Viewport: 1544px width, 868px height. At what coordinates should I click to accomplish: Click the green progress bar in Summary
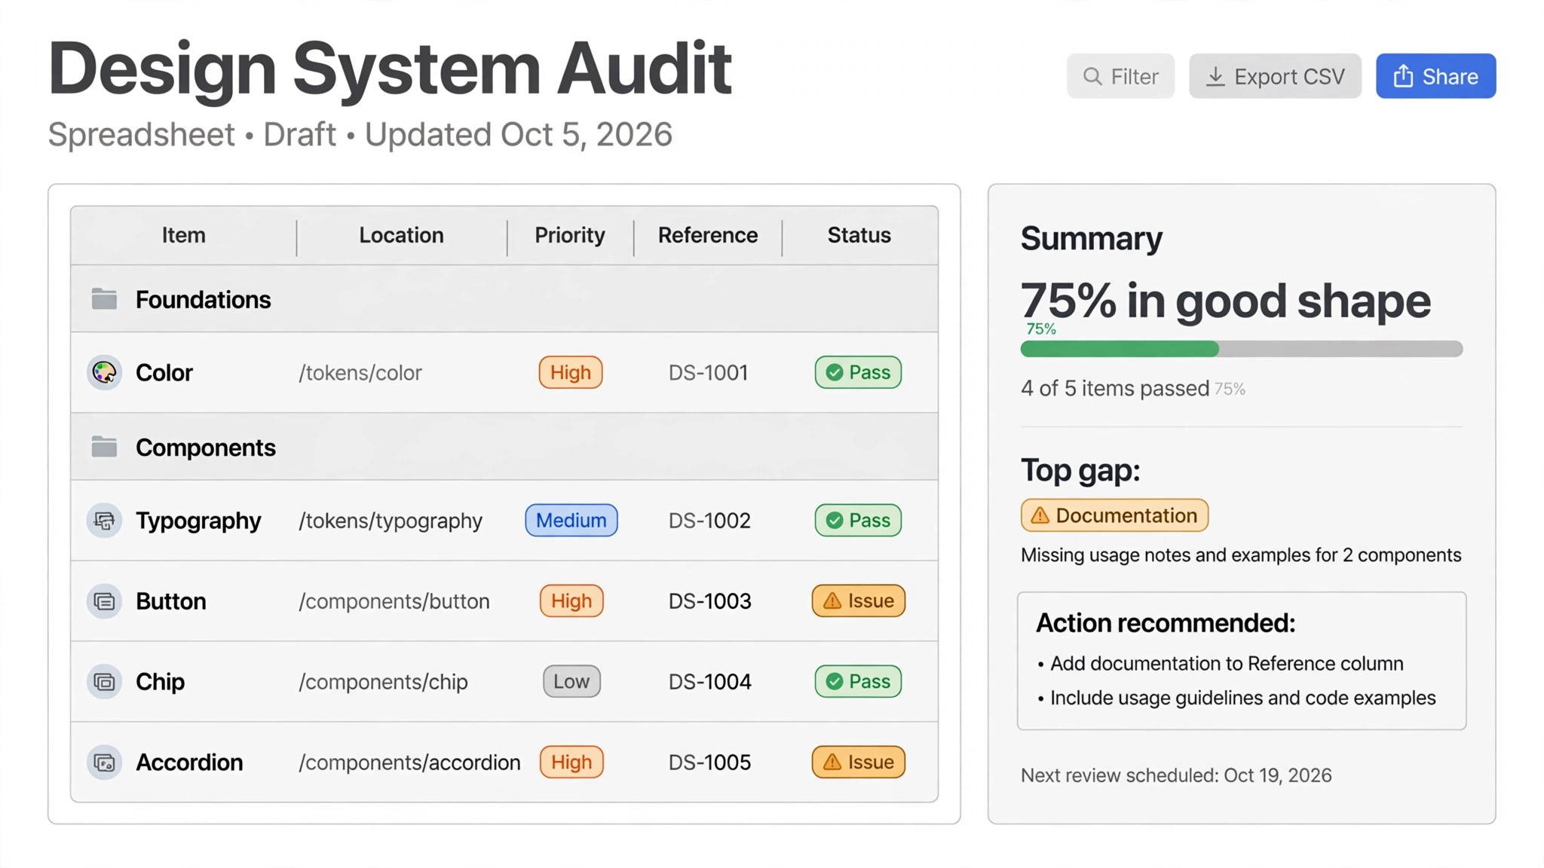click(1120, 349)
